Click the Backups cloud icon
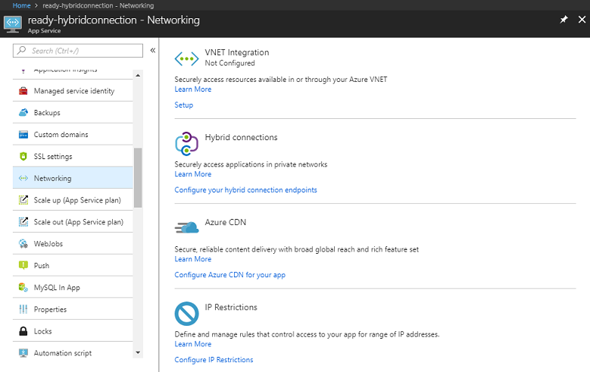This screenshot has width=590, height=372. click(x=23, y=113)
